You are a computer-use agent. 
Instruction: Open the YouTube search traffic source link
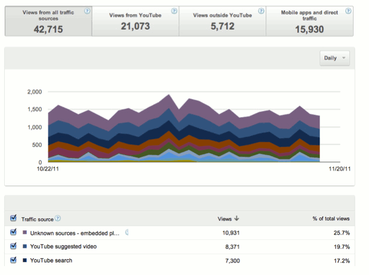click(x=51, y=261)
